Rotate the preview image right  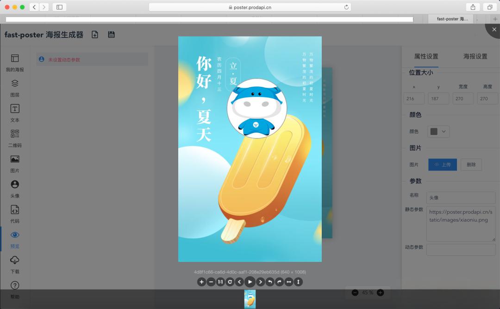(279, 282)
